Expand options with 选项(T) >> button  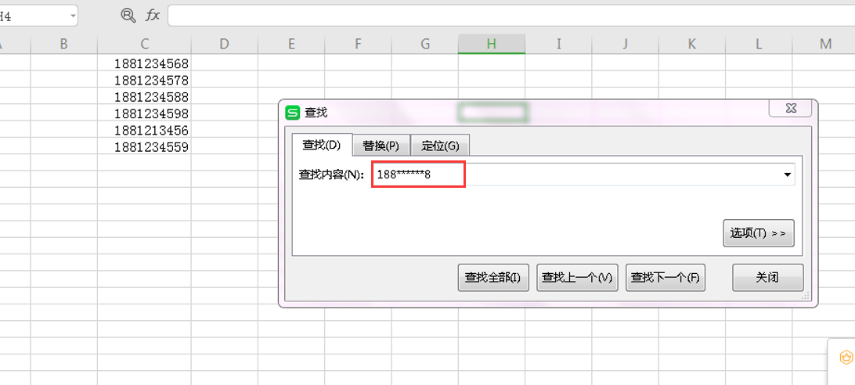(x=759, y=233)
